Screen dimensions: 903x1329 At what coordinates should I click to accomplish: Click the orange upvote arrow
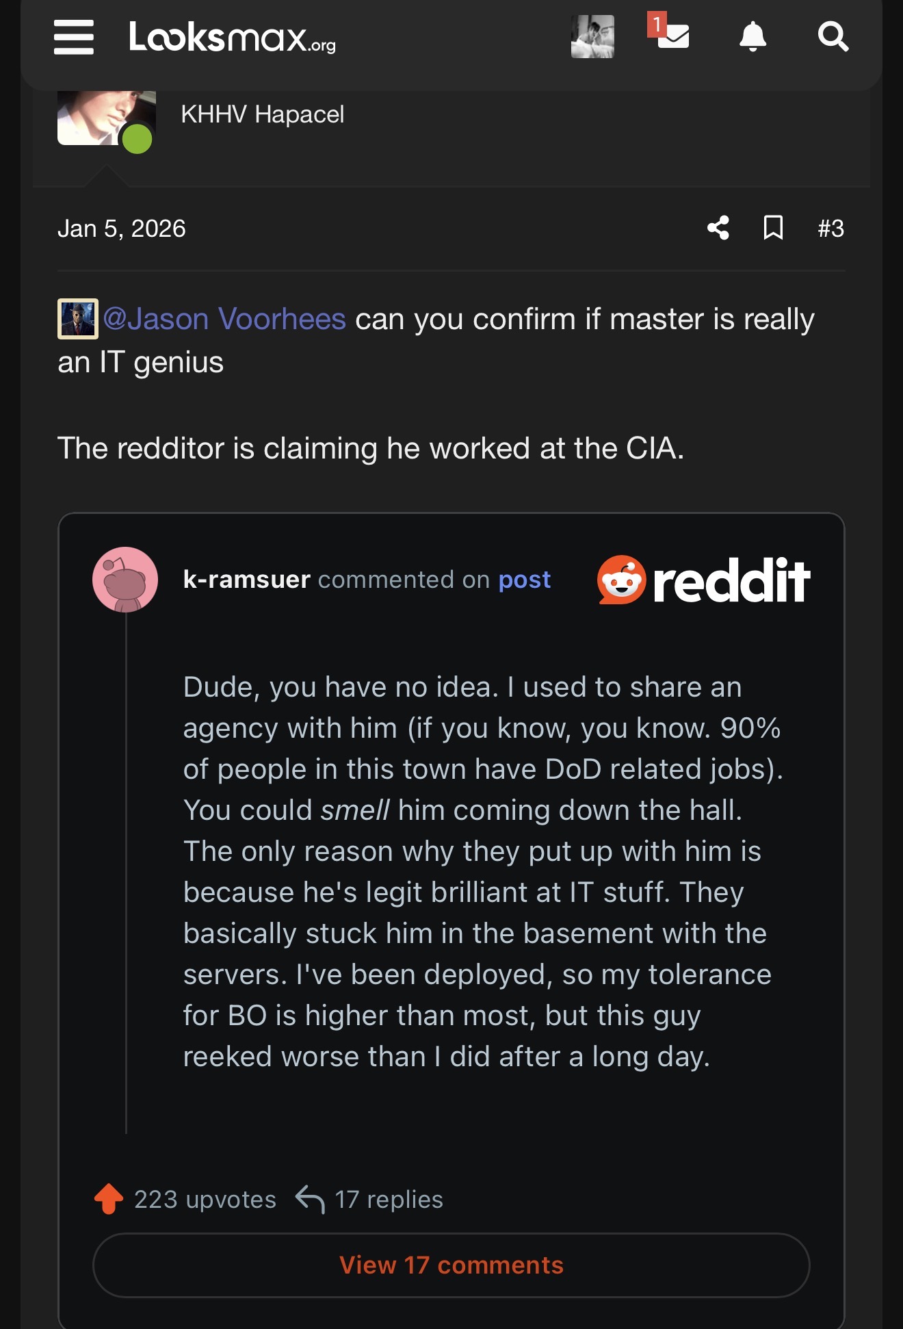pos(109,1199)
